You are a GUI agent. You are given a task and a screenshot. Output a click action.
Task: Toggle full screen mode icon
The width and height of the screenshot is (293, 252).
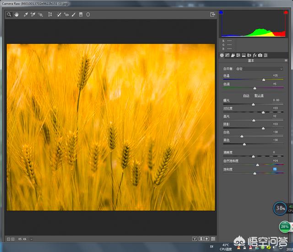(212, 15)
